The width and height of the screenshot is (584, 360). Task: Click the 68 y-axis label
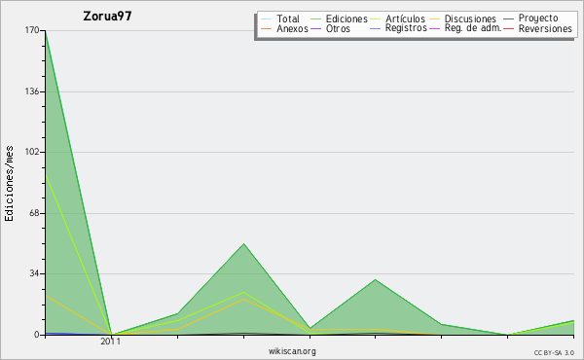point(34,213)
